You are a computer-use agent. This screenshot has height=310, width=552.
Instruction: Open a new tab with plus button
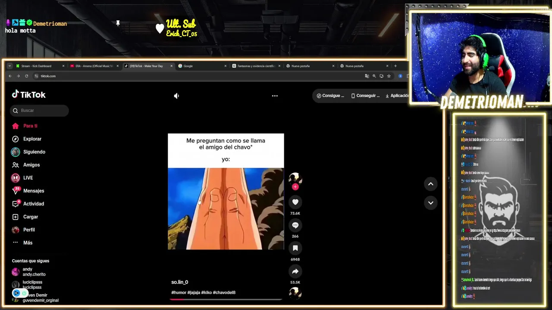coord(395,66)
